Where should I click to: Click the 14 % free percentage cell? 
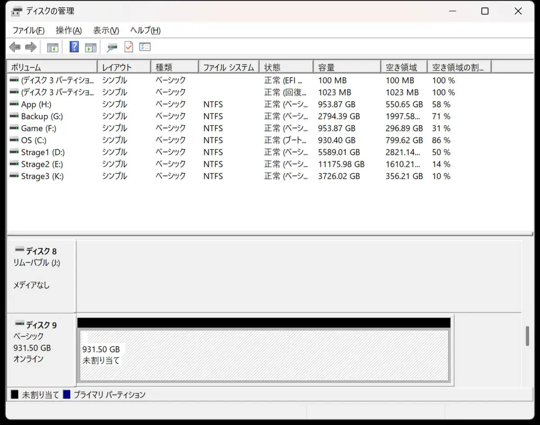pyautogui.click(x=441, y=164)
